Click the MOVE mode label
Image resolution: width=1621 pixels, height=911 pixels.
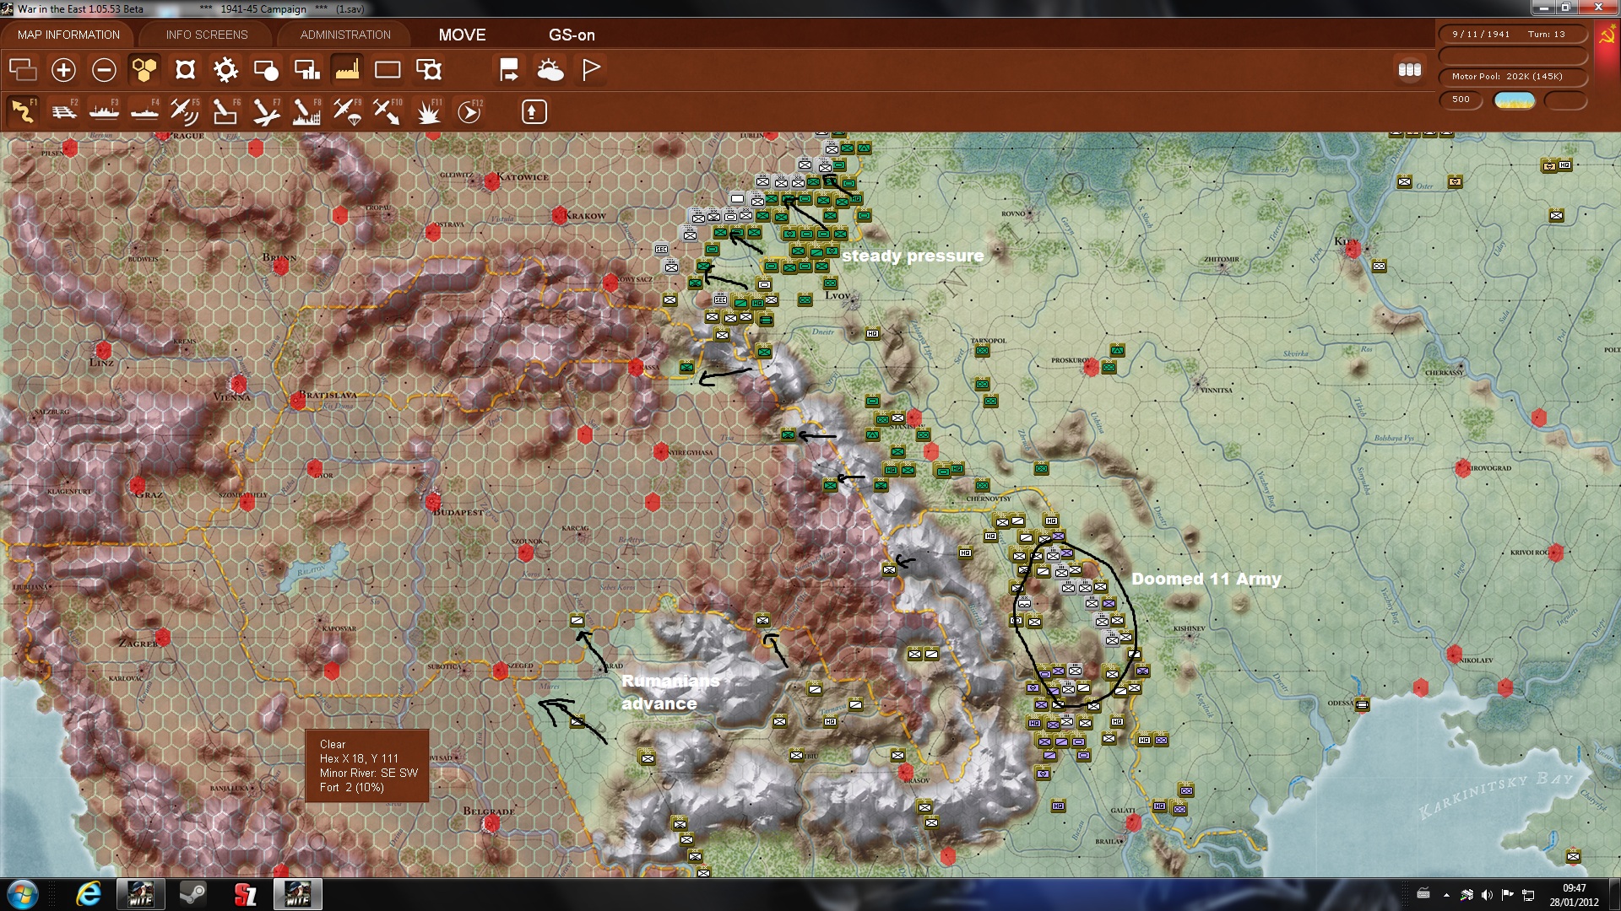(462, 35)
